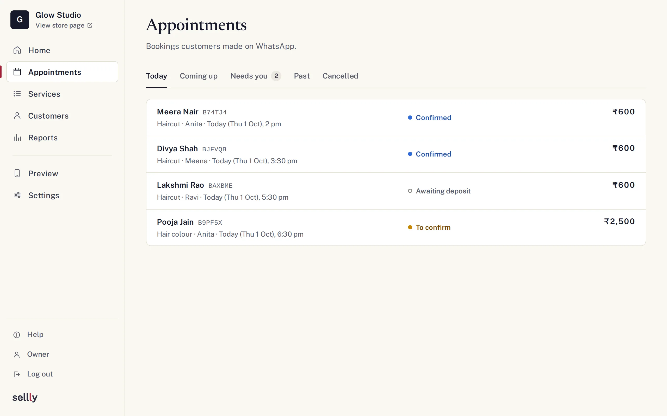This screenshot has width=667, height=416.
Task: Click booking code B74TJ4
Action: click(215, 112)
